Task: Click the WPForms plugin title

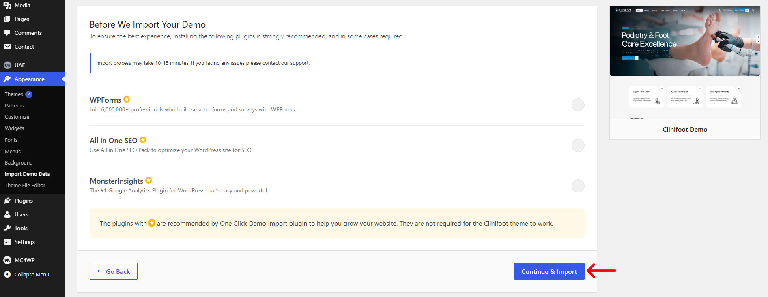Action: [x=105, y=100]
